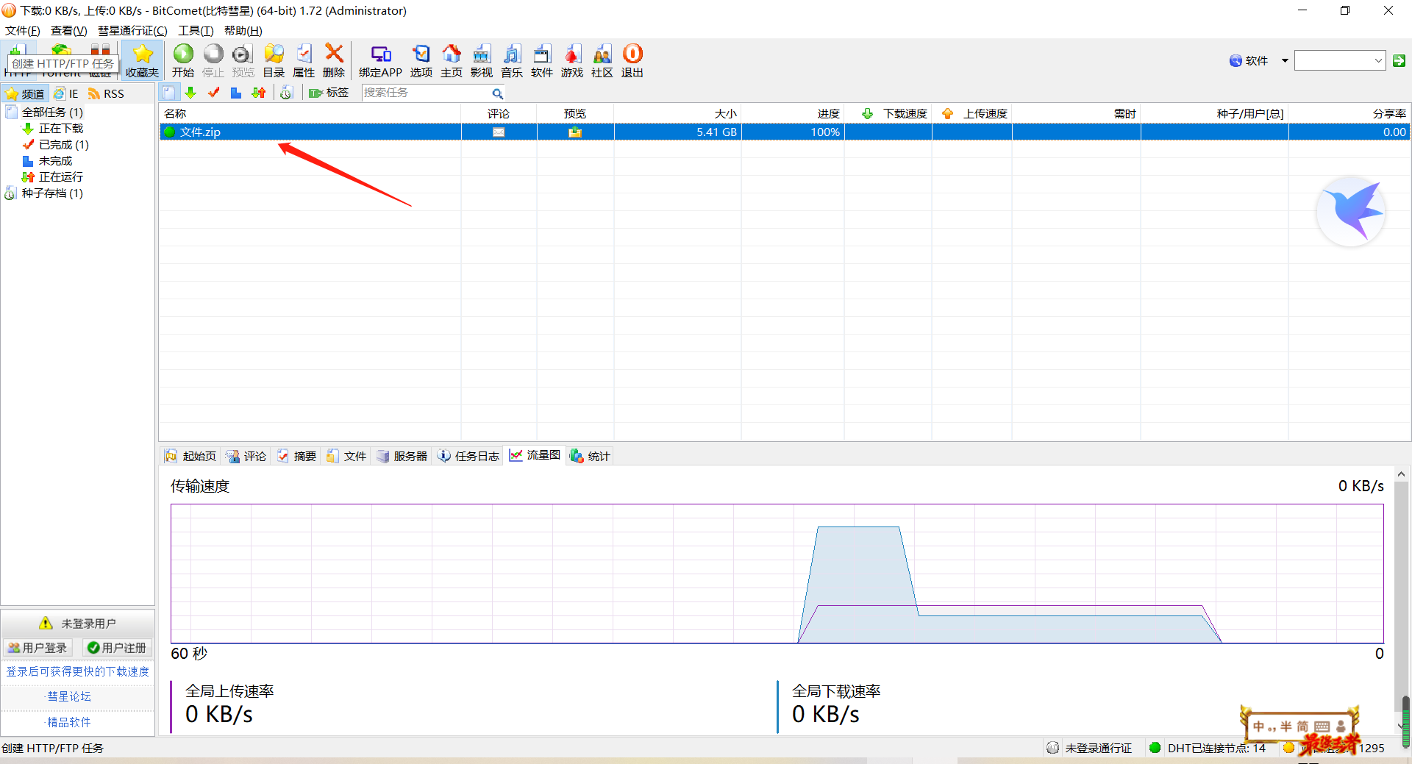The image size is (1412, 764).
Task: Select 全部任务 (1) tree item
Action: click(x=52, y=112)
